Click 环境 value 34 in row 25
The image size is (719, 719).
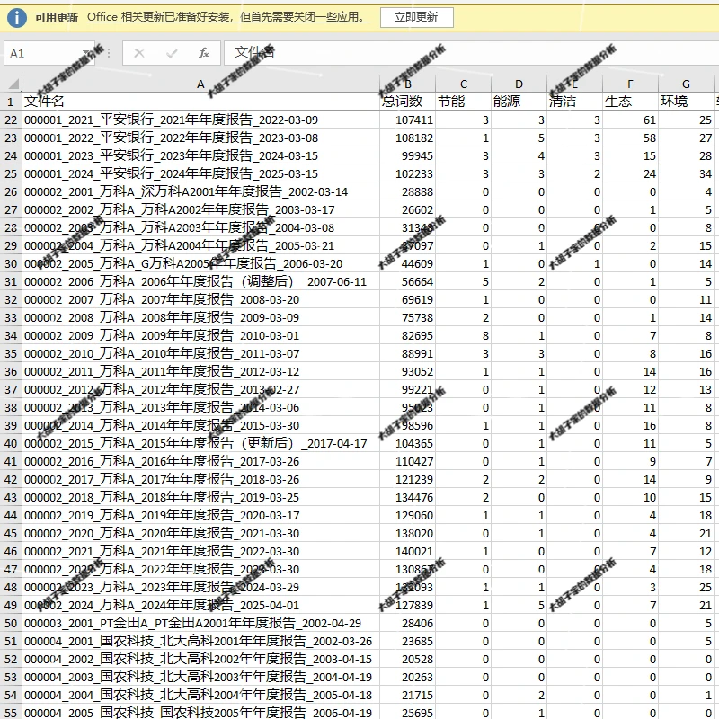click(x=686, y=173)
